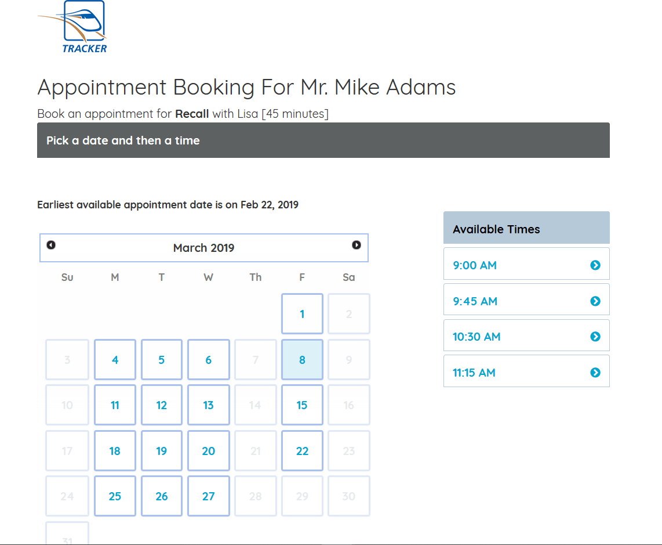Click the Th weekday column header
Image resolution: width=662 pixels, height=545 pixels.
256,277
